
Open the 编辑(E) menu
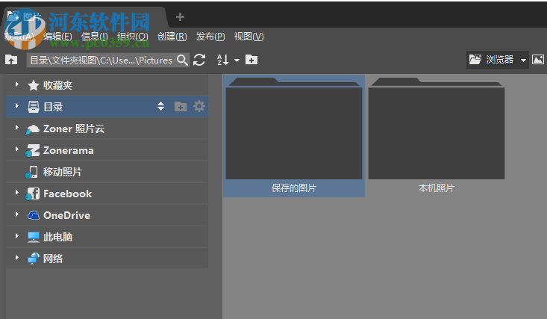pos(58,37)
